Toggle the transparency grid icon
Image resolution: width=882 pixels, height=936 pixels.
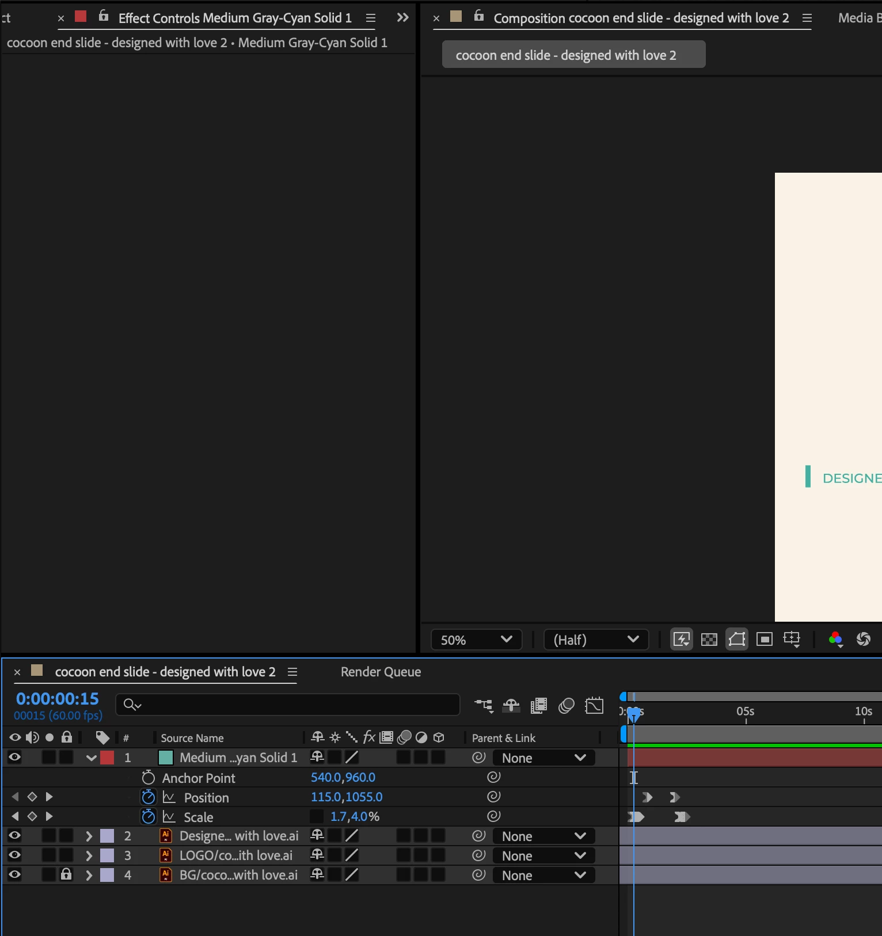(709, 640)
